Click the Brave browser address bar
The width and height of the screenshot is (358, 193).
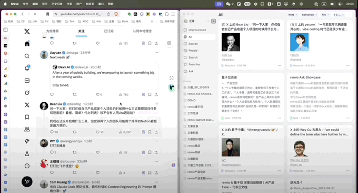click(82, 14)
